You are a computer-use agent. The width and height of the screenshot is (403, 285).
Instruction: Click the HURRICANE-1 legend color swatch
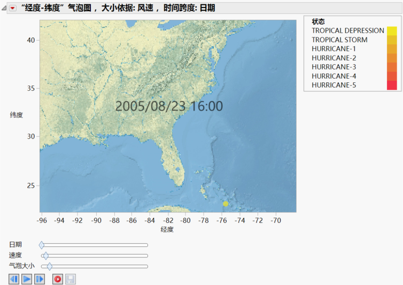[392, 49]
